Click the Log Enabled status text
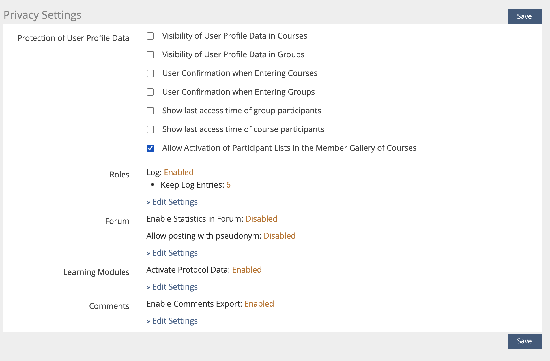 pyautogui.click(x=179, y=172)
